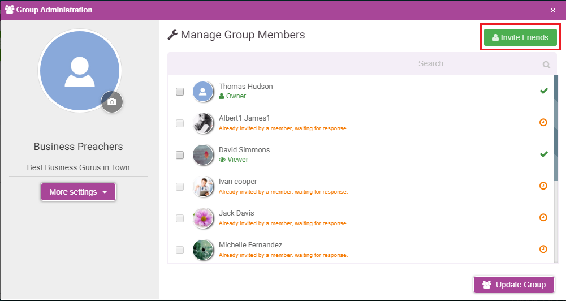Click the camera icon on group photo
This screenshot has height=301, width=566.
(112, 102)
